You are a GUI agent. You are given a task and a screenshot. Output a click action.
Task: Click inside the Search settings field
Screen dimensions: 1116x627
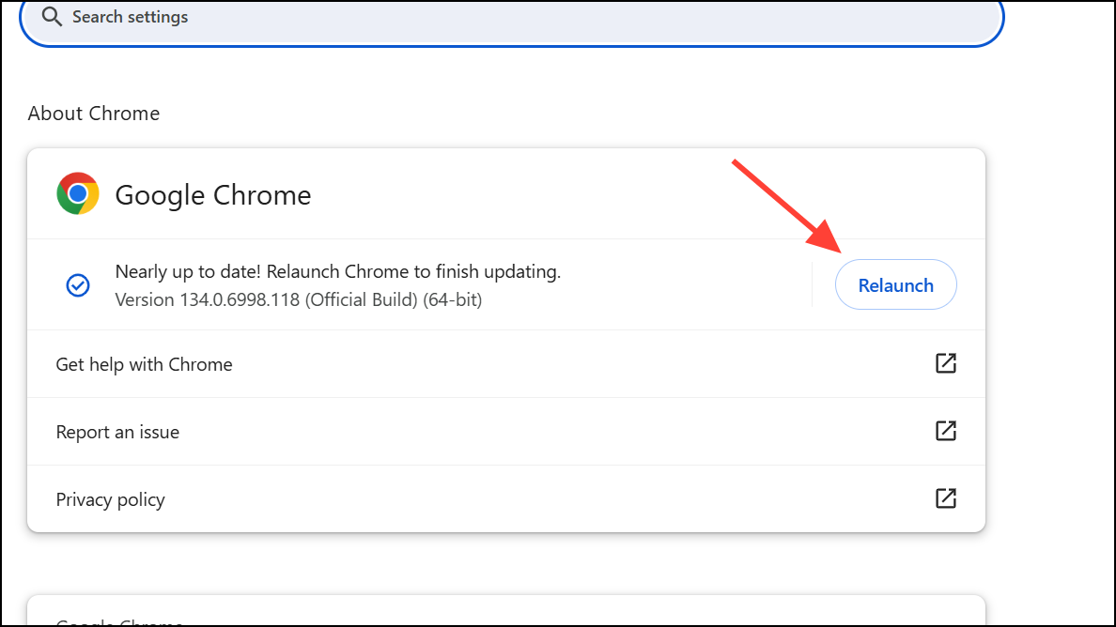click(470, 16)
